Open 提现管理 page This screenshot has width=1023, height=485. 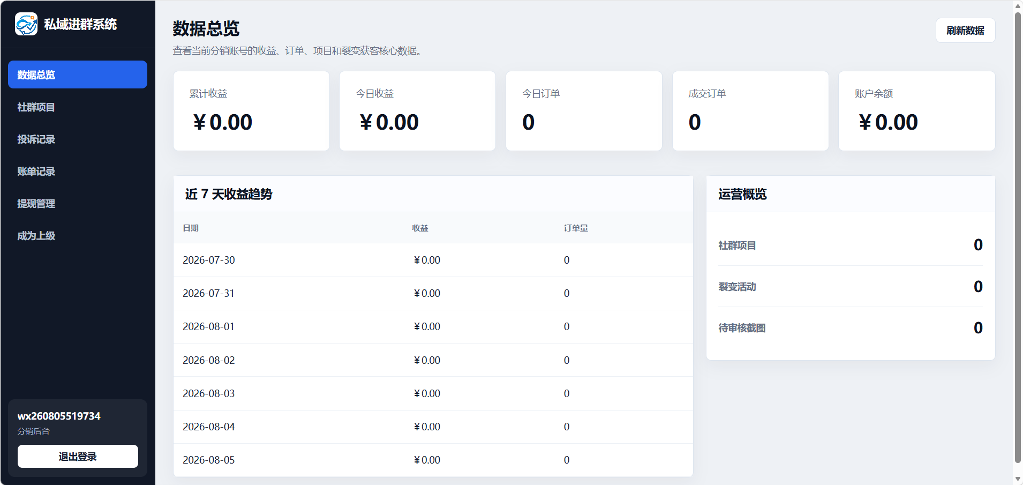(x=78, y=203)
